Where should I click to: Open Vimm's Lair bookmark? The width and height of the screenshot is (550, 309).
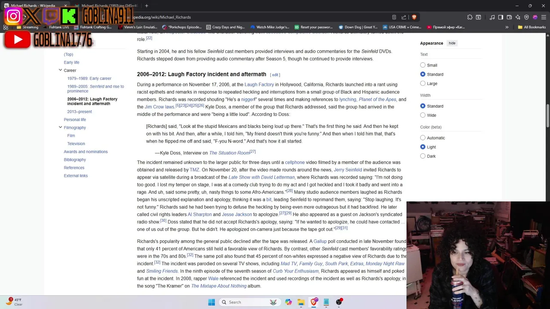tap(137, 27)
